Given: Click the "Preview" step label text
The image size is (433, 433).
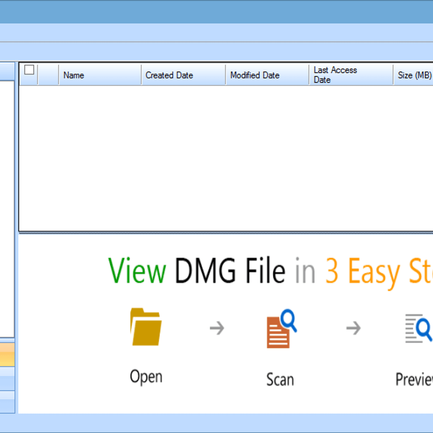Looking at the screenshot, I should (x=414, y=379).
